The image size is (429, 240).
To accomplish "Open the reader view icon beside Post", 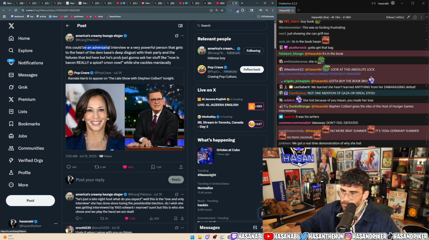I will 180,26.
